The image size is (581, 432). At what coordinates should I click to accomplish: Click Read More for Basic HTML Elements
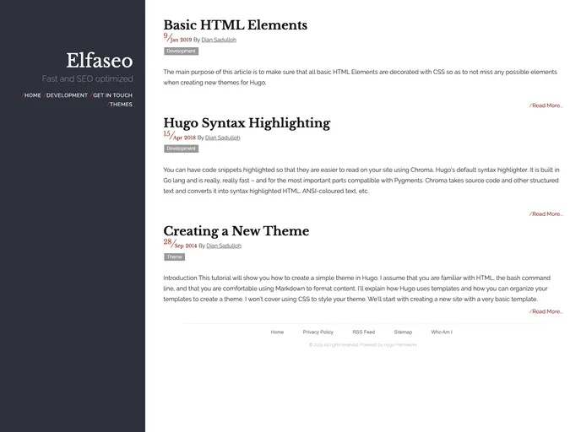(x=547, y=105)
